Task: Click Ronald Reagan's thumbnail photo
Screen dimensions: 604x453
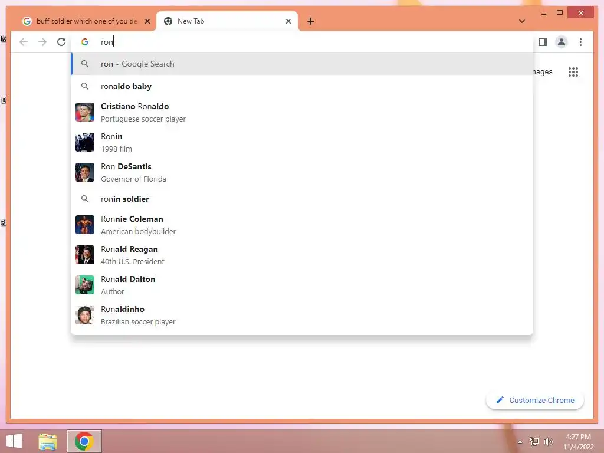Action: click(85, 255)
